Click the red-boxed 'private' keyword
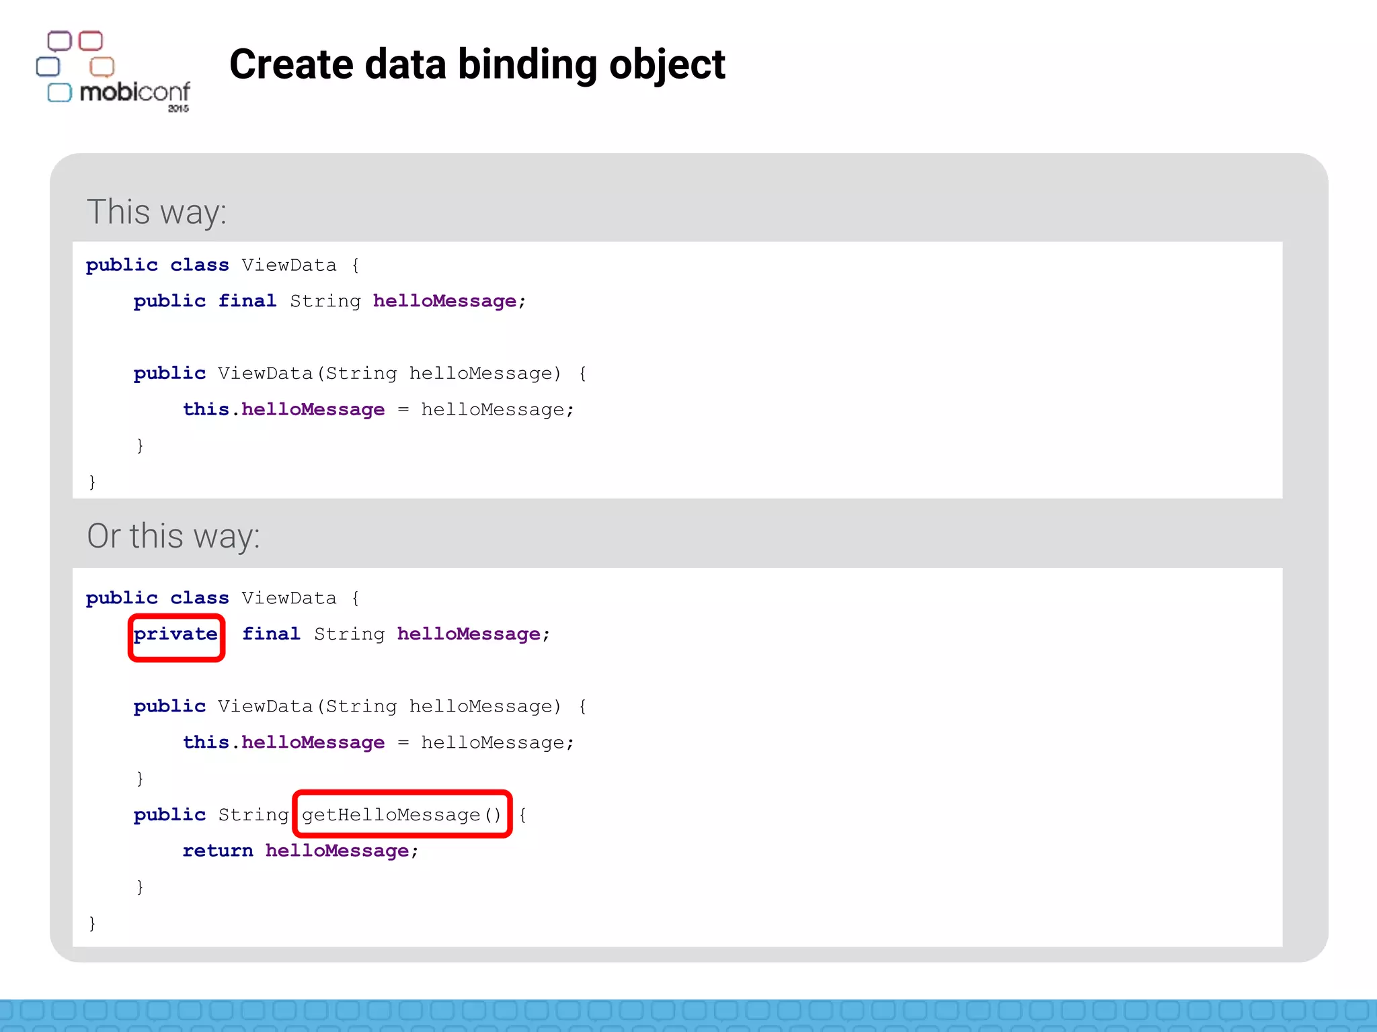The image size is (1377, 1032). 175,634
